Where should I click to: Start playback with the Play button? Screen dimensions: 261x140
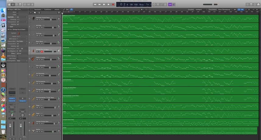click(x=108, y=5)
